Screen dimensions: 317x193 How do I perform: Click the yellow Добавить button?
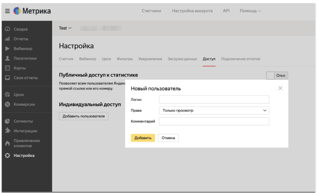coord(143,138)
